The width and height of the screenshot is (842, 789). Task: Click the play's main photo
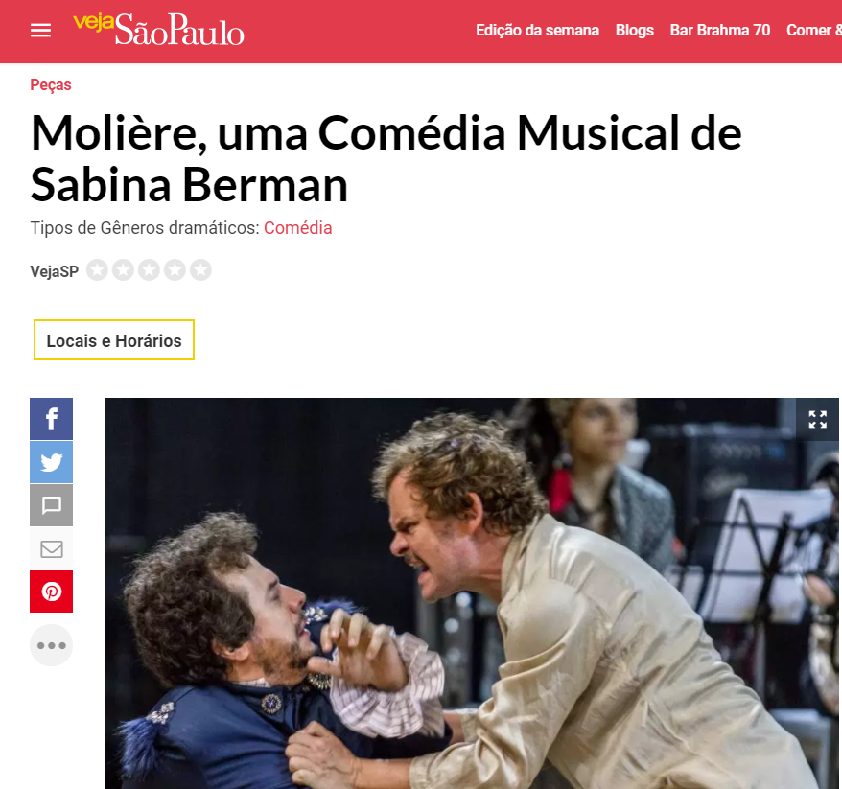(x=472, y=593)
